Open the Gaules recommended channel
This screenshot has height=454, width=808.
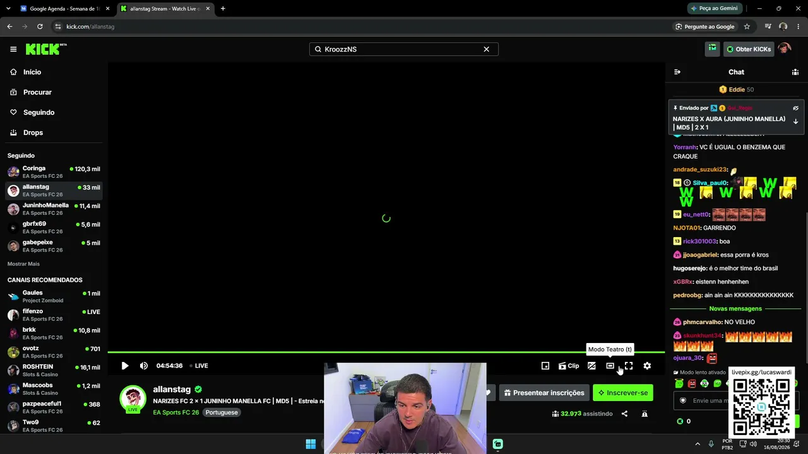54,296
